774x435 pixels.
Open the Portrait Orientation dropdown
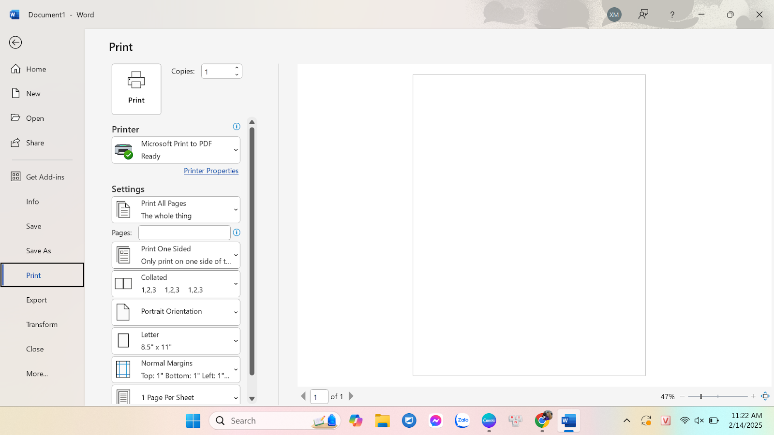click(x=176, y=312)
